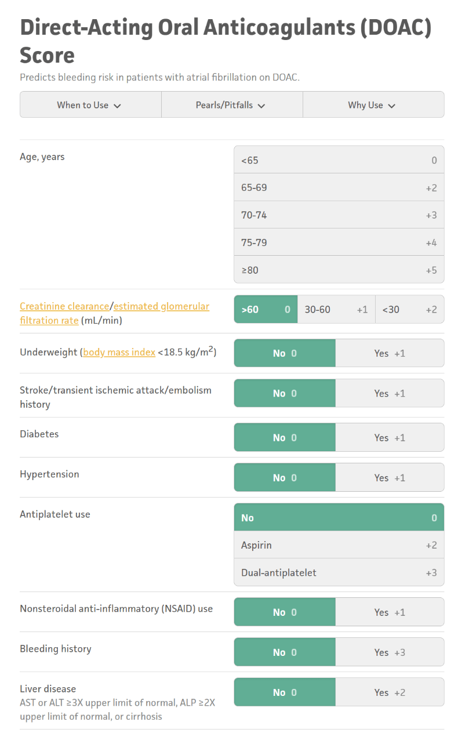Set NSAID use to Yes
This screenshot has width=458, height=733.
point(390,612)
